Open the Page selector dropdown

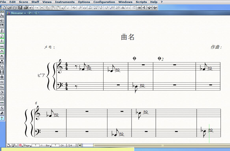(x=28, y=145)
